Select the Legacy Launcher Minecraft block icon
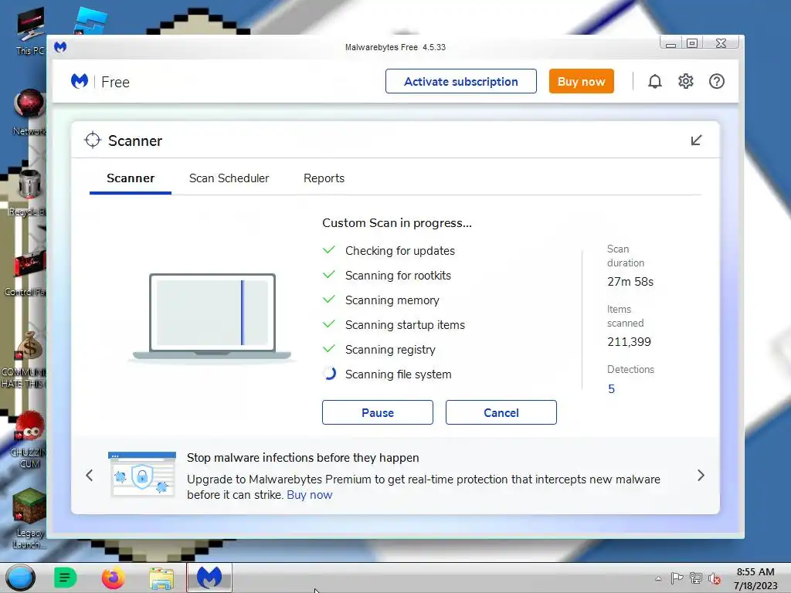 (x=29, y=518)
